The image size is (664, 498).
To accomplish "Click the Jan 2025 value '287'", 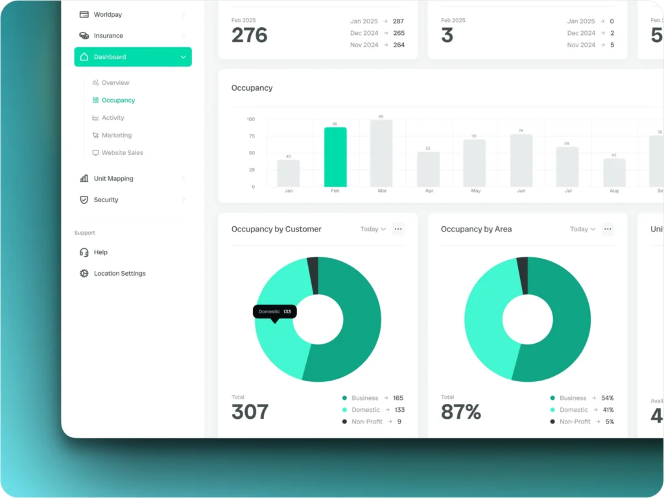I will (x=398, y=21).
